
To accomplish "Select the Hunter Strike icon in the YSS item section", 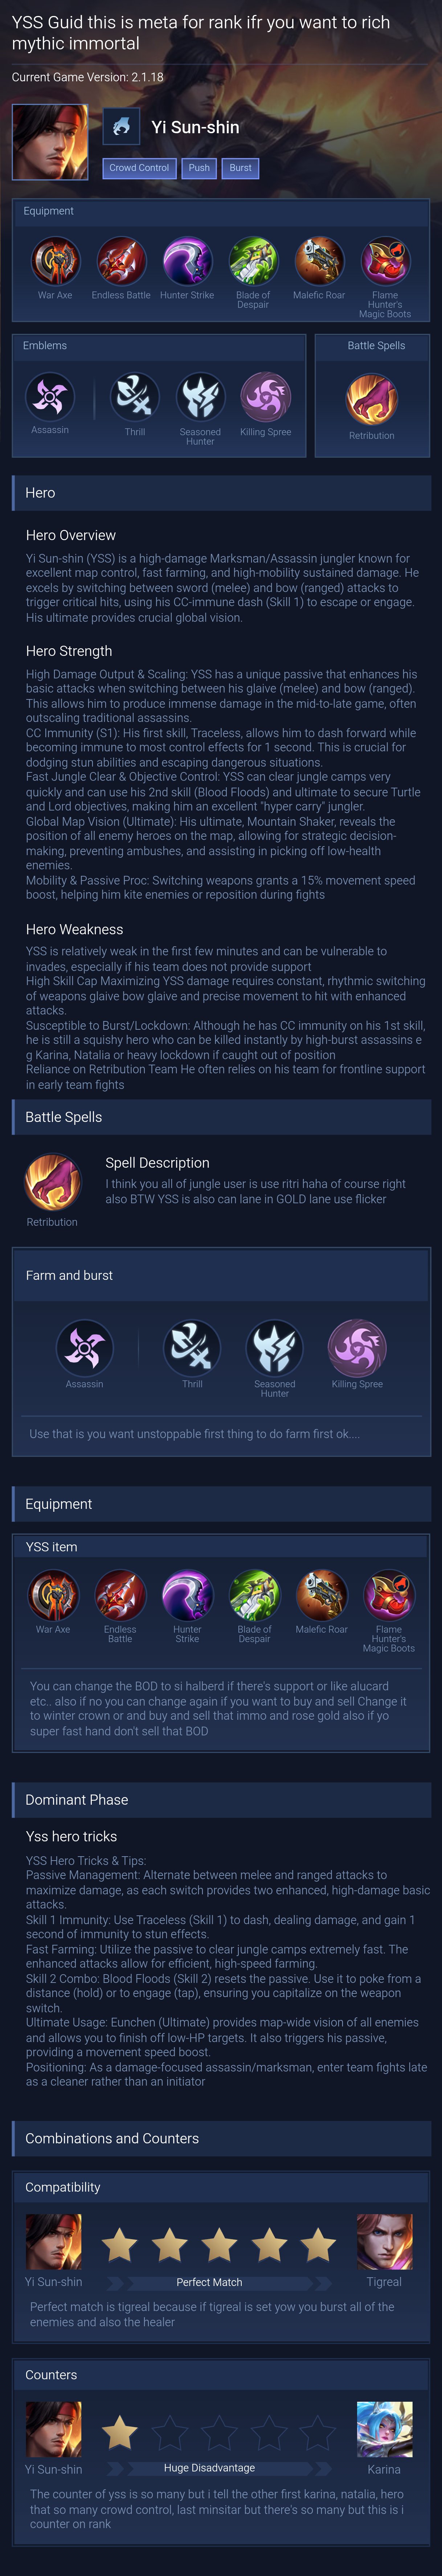I will pos(187,1596).
